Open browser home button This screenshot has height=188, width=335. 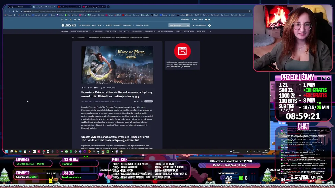[x=17, y=11]
